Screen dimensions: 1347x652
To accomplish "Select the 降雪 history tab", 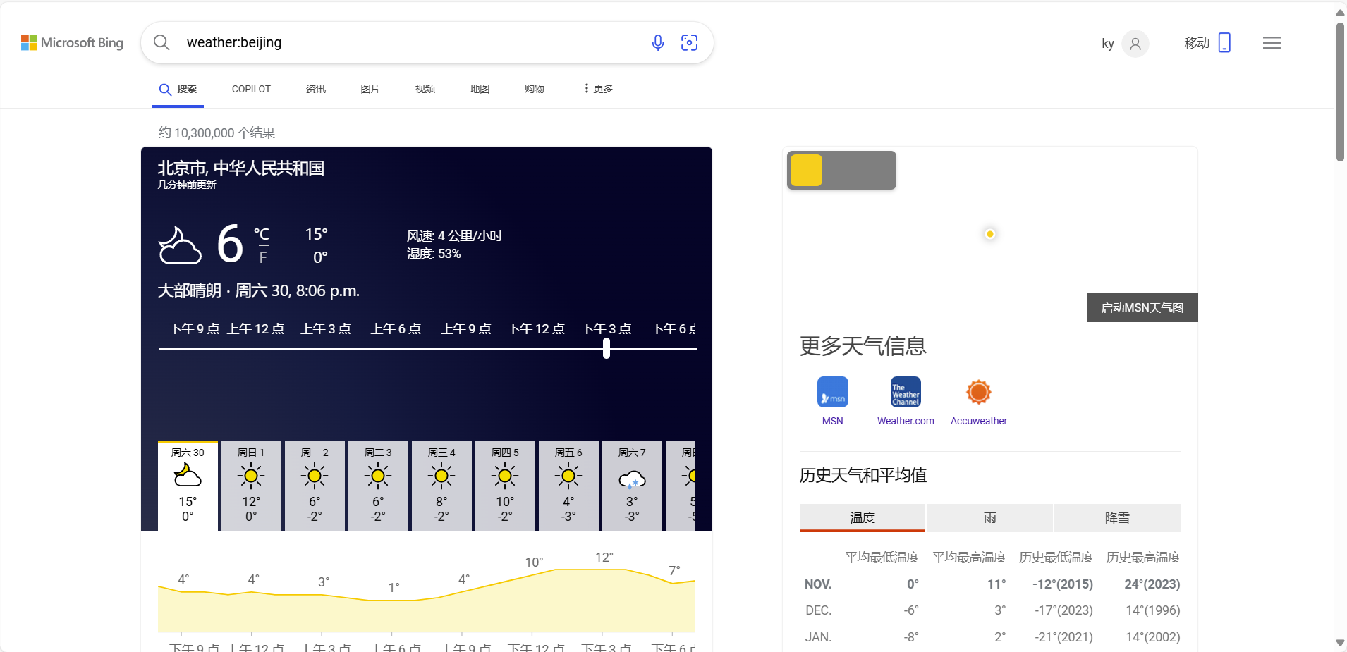I will 1117,517.
